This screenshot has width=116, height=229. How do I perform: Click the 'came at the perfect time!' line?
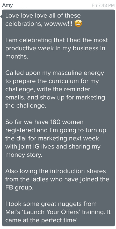(x=41, y=220)
